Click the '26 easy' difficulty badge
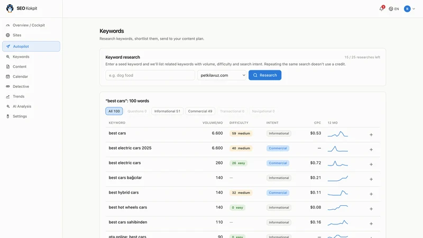The height and width of the screenshot is (238, 423). pyautogui.click(x=238, y=163)
